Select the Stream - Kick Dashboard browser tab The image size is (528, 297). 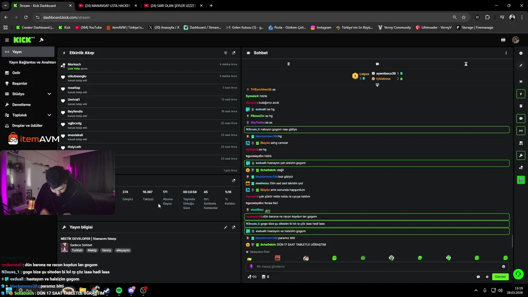click(42, 6)
